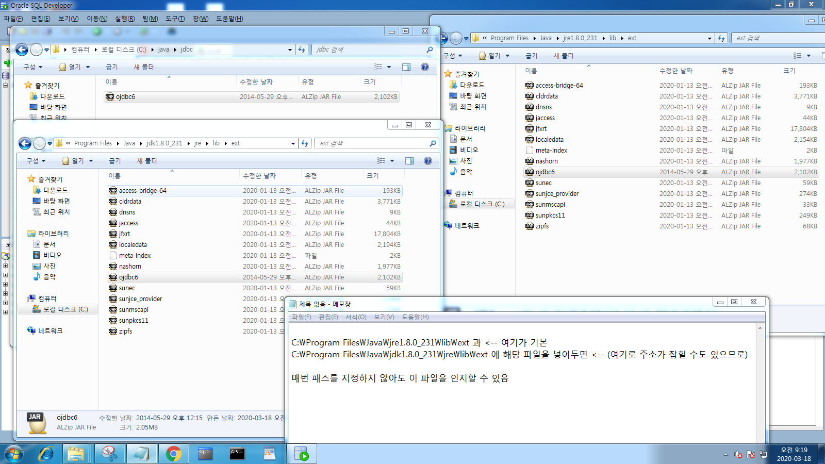Switch to the command prompt taskbar icon
Screen dimensions: 825x464
(x=237, y=454)
